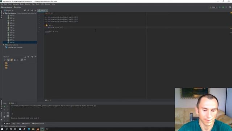The image size is (232, 131).
Task: Click the tool windows icon in status bar corner
Action: point(2,126)
